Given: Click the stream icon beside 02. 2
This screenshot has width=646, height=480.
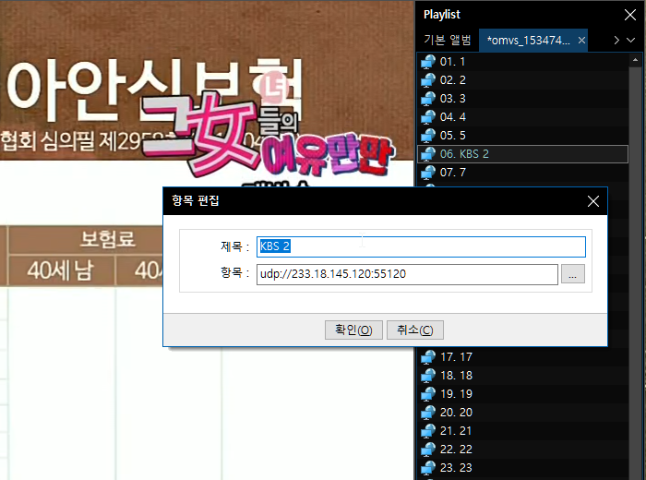Looking at the screenshot, I should click(x=428, y=80).
